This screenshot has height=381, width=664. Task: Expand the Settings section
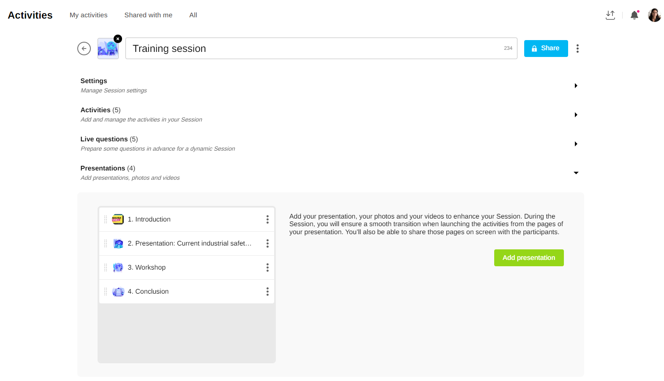click(x=576, y=86)
